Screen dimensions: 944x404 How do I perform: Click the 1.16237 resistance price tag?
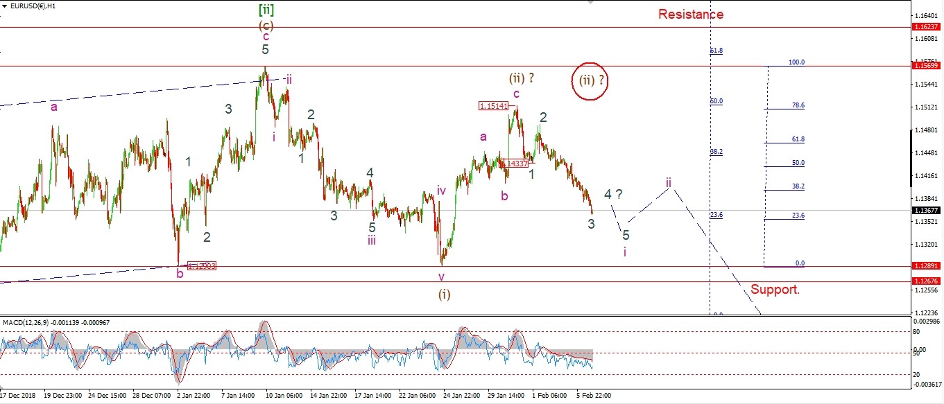point(927,27)
